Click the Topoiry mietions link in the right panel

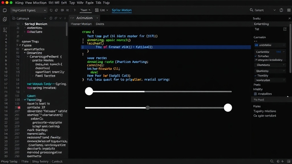(x=265, y=111)
